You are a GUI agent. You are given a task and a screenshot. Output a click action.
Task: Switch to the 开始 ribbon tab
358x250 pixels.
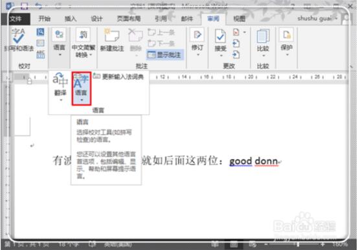(x=44, y=19)
